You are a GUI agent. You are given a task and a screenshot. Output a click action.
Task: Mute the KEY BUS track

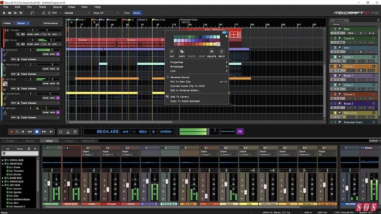tap(46, 83)
